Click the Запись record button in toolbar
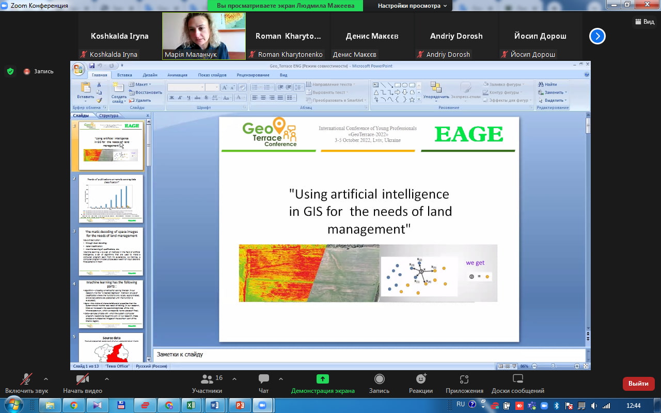661x413 pixels. point(380,384)
